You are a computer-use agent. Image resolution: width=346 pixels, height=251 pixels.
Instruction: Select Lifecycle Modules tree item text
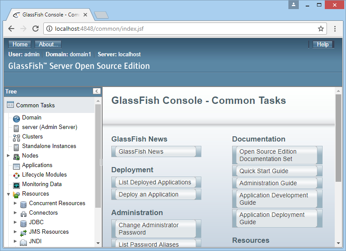(44, 174)
